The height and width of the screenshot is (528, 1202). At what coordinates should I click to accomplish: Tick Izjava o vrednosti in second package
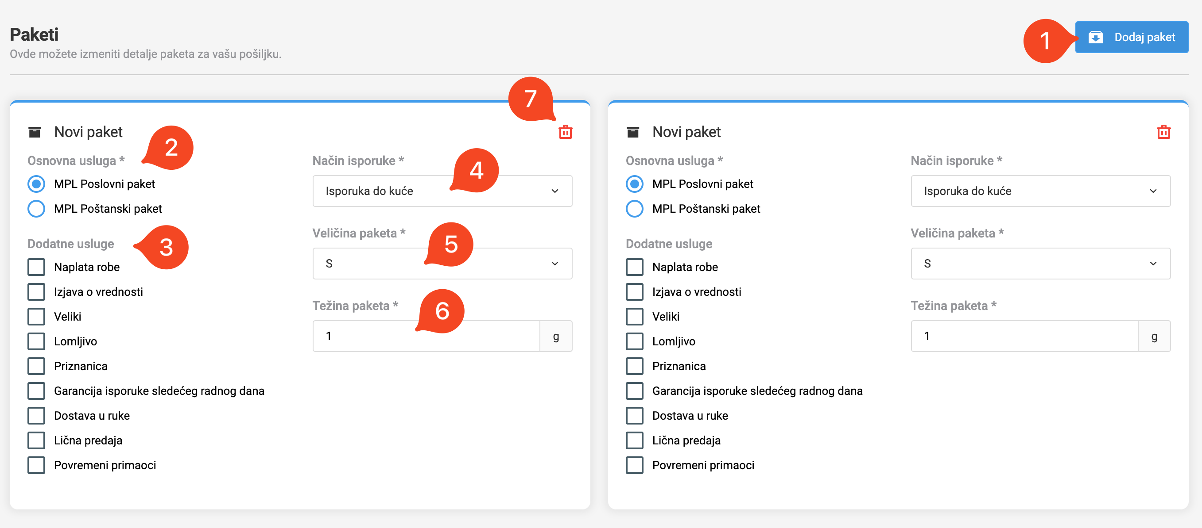coord(635,292)
